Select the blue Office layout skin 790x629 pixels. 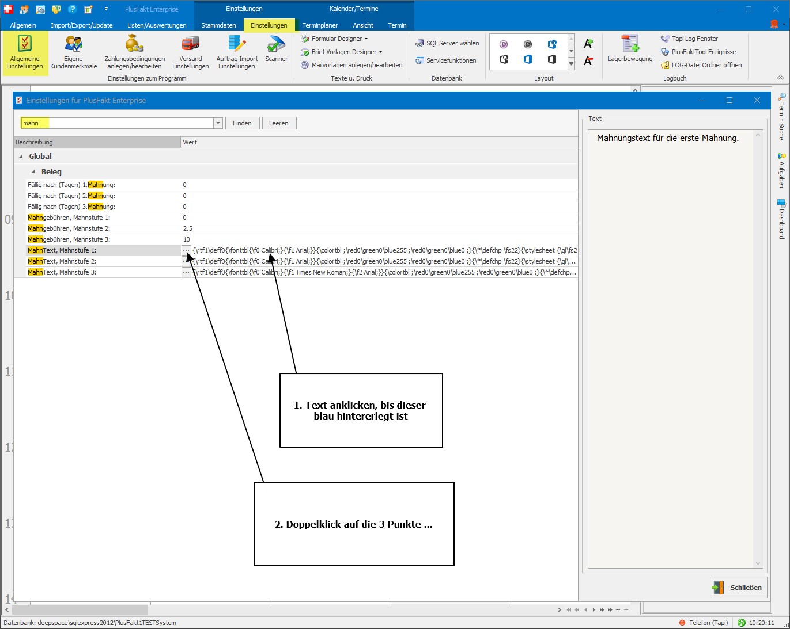[x=528, y=59]
